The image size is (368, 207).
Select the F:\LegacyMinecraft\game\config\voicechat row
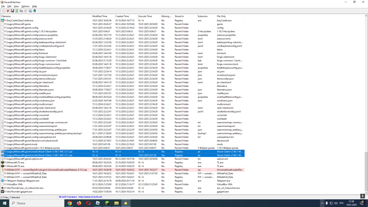click(x=122, y=115)
